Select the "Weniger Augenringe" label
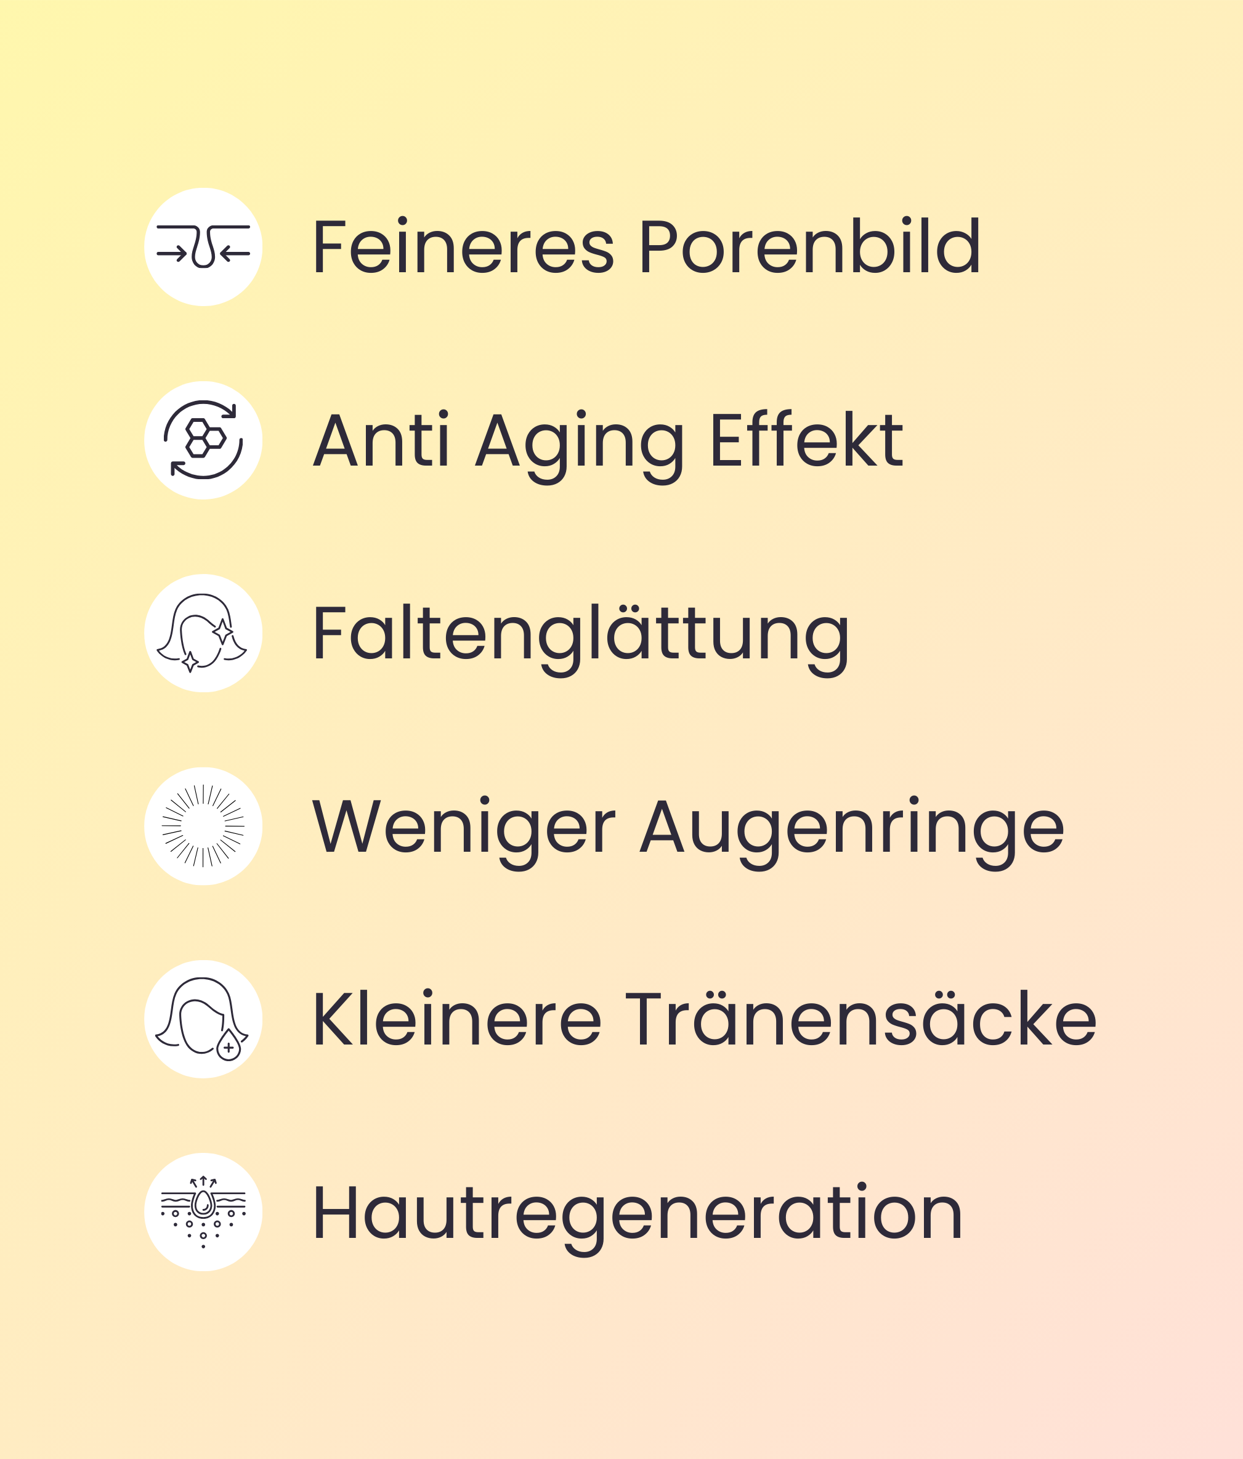The image size is (1243, 1459). pos(687,827)
